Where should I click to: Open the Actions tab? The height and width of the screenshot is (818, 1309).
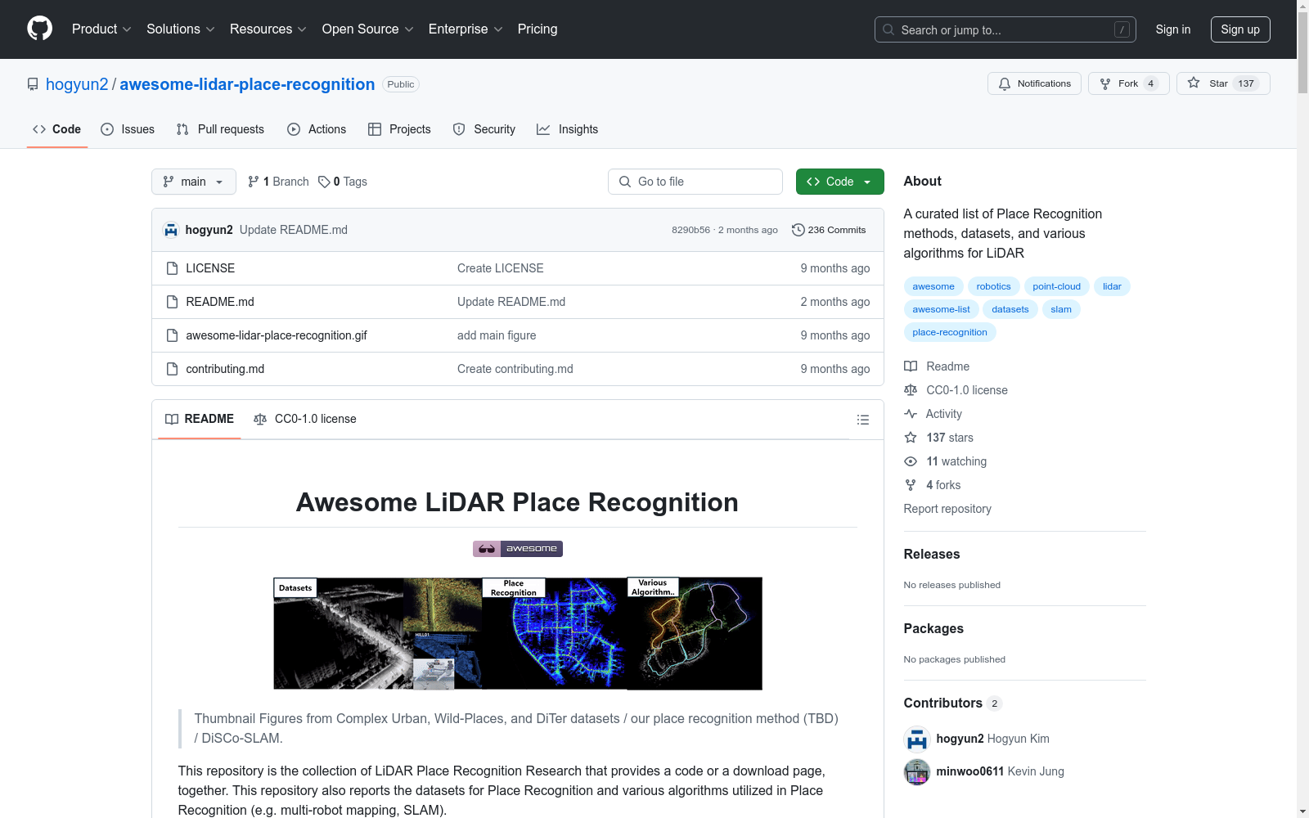coord(317,129)
